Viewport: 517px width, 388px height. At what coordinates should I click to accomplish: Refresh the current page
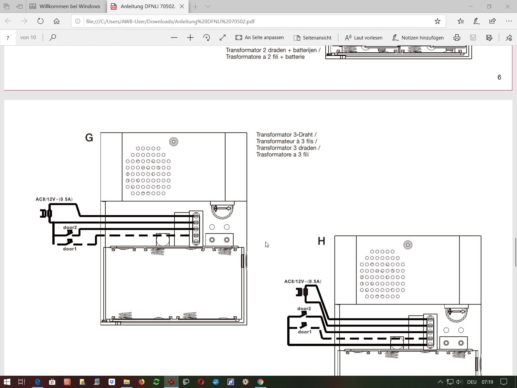(x=40, y=21)
